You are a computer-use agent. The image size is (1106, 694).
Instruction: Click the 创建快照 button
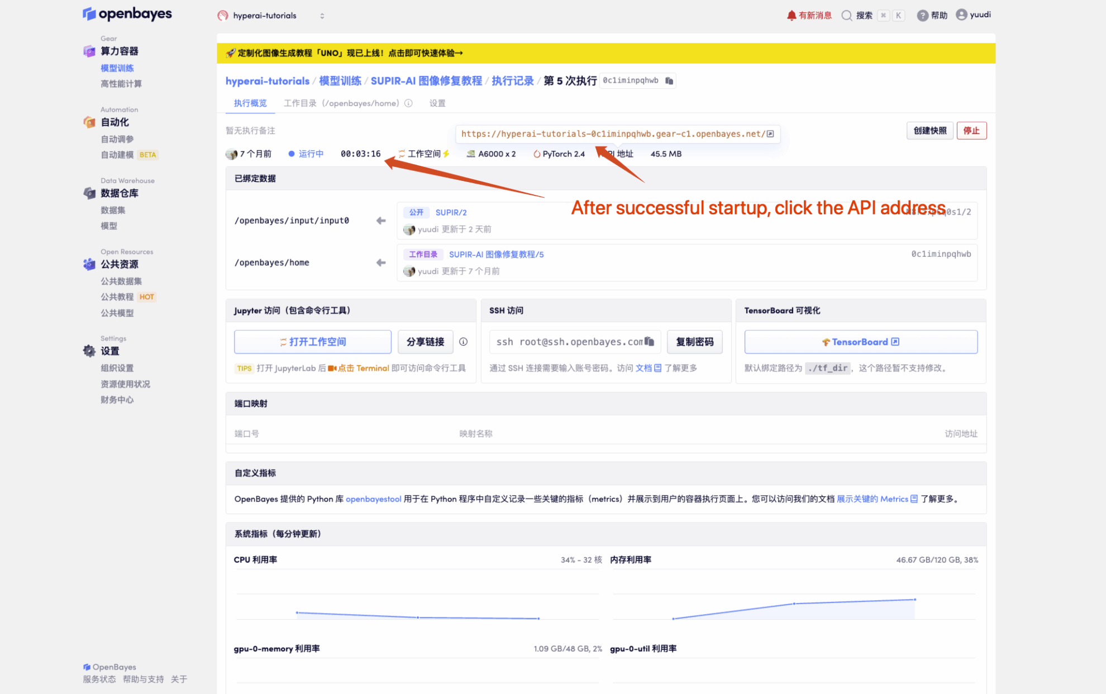(929, 131)
